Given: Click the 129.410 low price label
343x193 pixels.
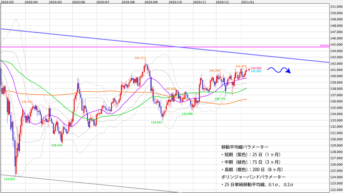Looking at the screenshot, I should (57, 145).
